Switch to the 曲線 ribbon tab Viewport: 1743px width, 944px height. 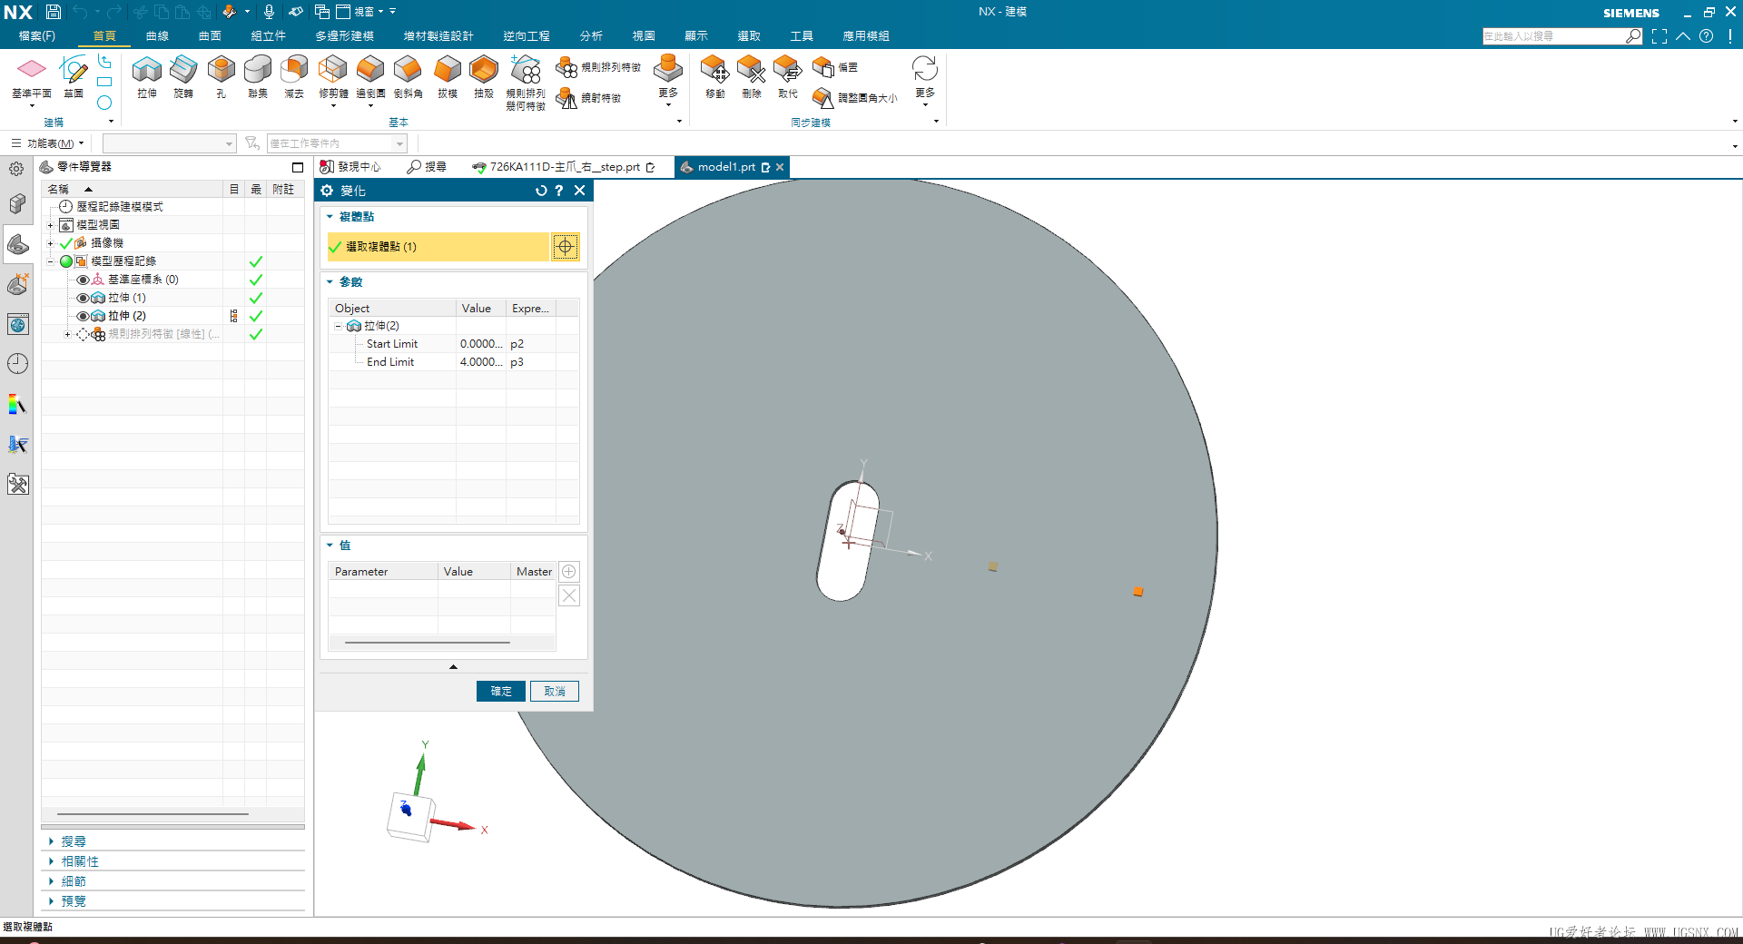point(157,36)
